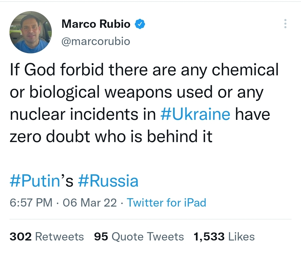Click the word "biological" in the tweet

pyautogui.click(x=64, y=92)
